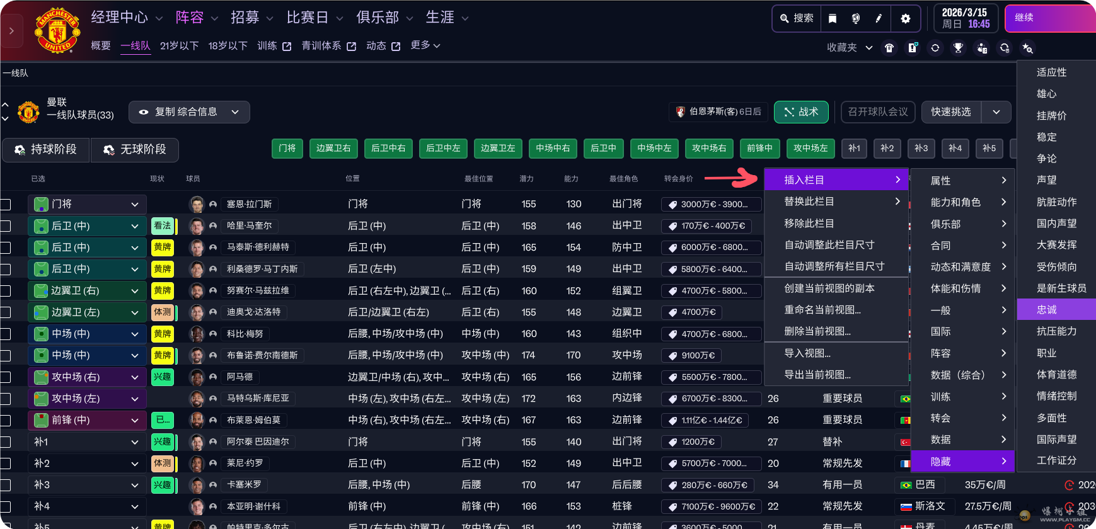Click the 搜索 search field
This screenshot has width=1096, height=529.
coord(797,19)
